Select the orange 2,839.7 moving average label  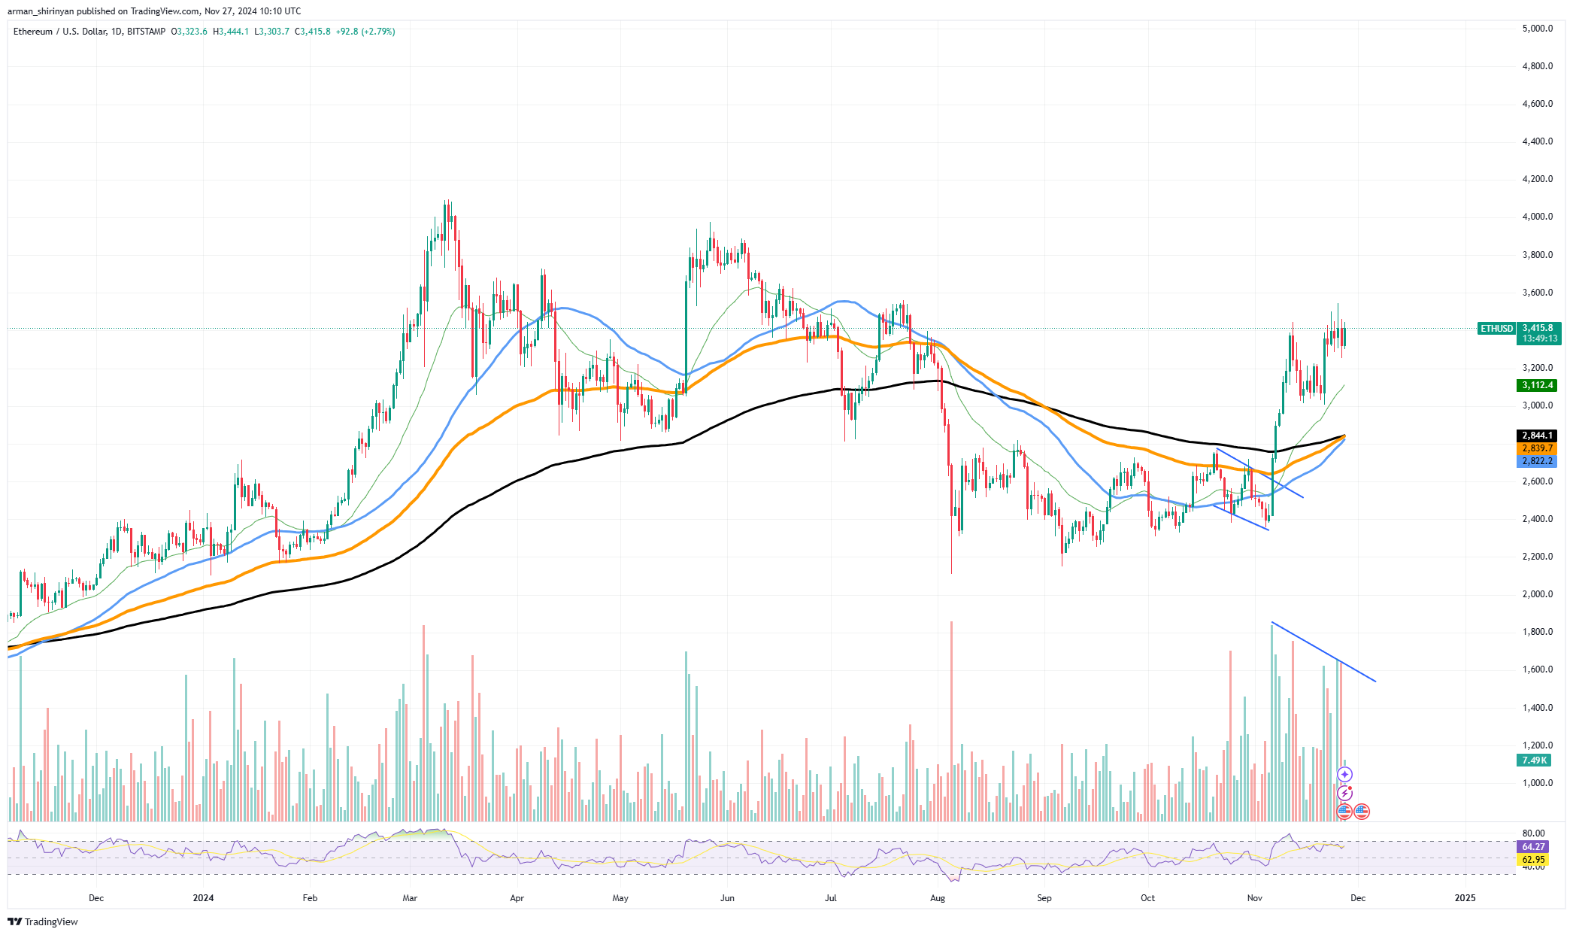1537,448
